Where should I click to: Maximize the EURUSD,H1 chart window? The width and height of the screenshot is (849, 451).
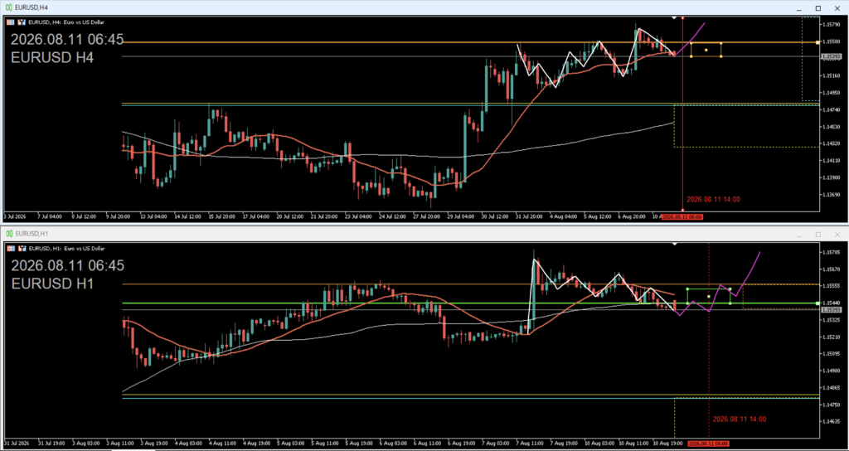tap(818, 235)
